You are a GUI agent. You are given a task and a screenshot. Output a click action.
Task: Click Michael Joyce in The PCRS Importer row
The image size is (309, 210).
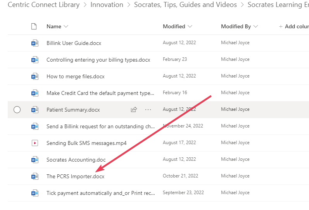[x=235, y=176]
